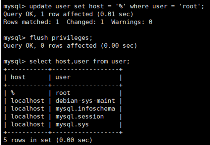
Task: Click the 'mysql.infoschema' user cell
Action: click(85, 109)
